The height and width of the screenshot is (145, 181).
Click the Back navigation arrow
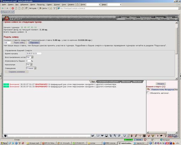(2, 8)
